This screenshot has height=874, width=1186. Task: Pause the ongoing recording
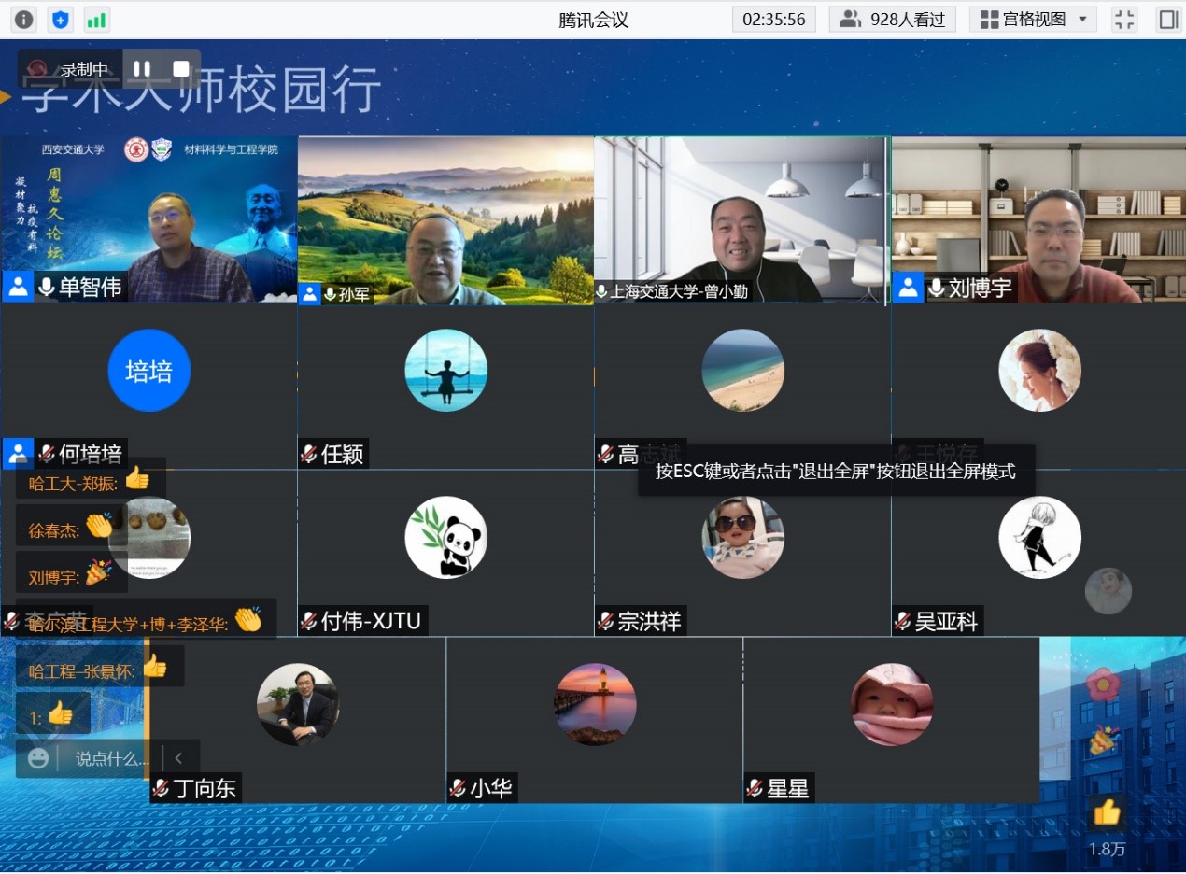tap(142, 69)
